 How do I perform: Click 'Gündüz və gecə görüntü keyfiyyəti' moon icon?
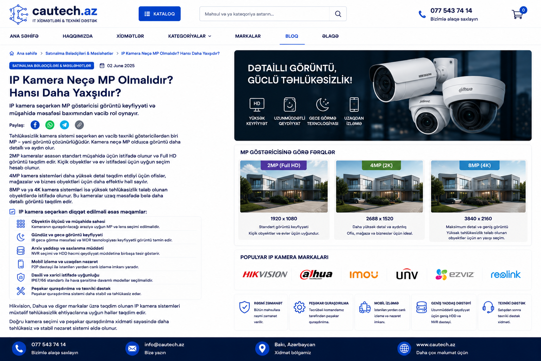(21, 237)
